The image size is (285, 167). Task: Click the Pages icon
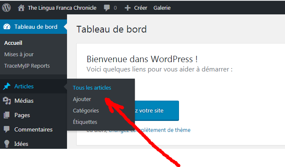(7, 115)
